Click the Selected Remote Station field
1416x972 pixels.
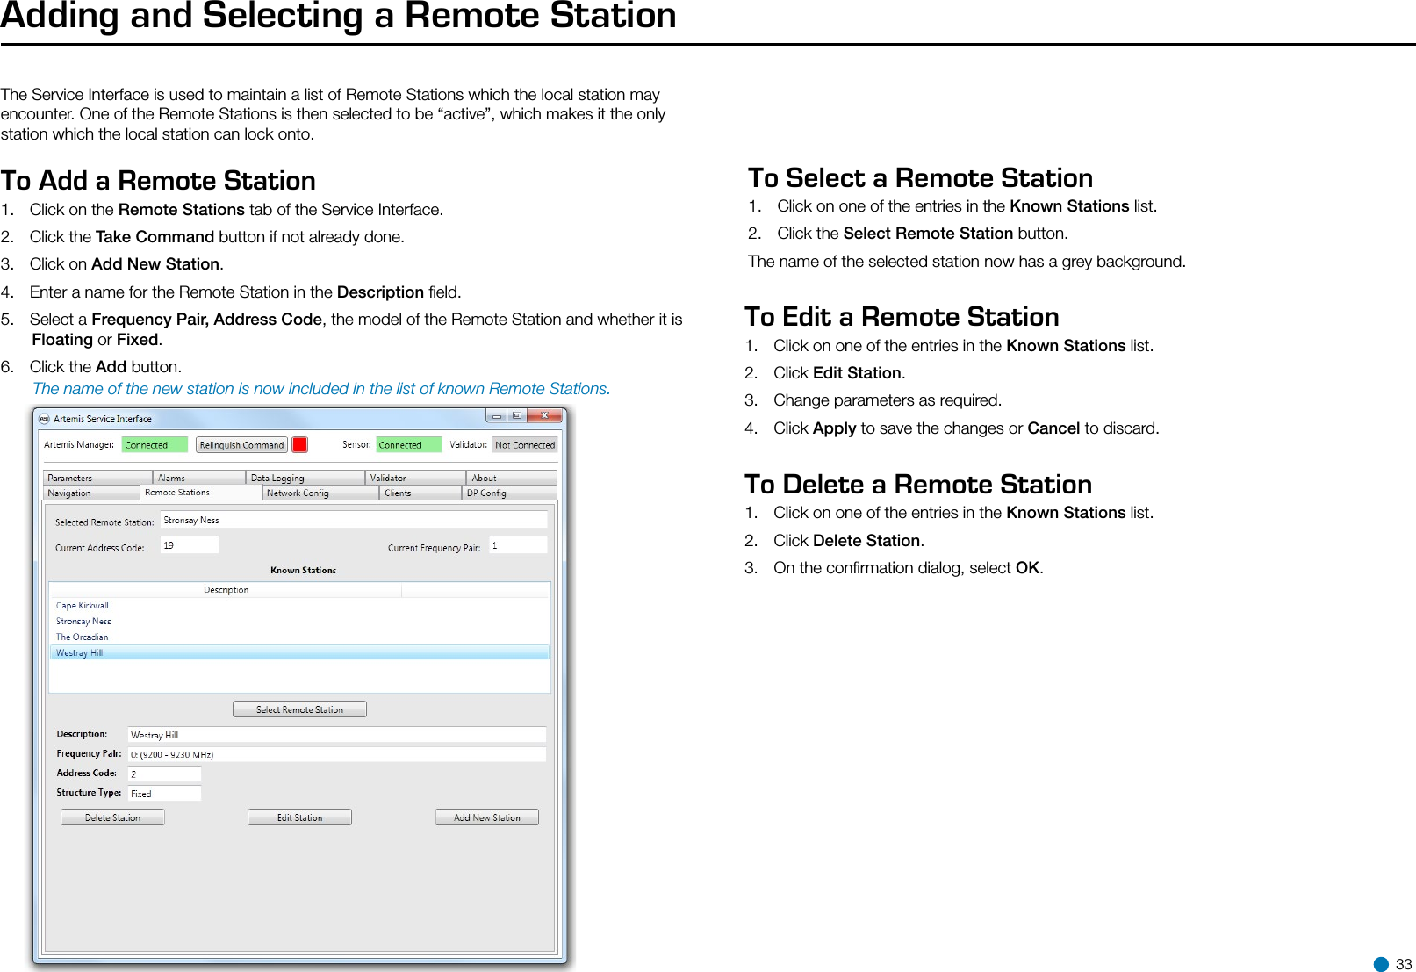coord(354,521)
